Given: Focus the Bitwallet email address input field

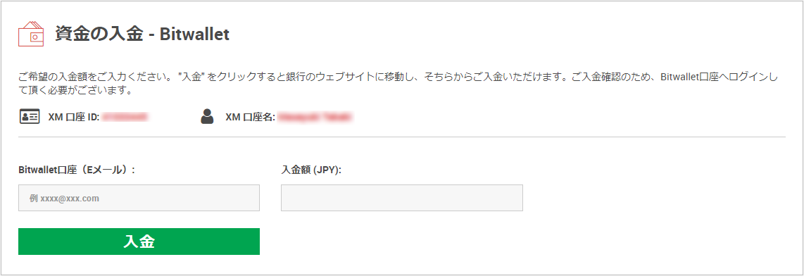Looking at the screenshot, I should pos(139,198).
